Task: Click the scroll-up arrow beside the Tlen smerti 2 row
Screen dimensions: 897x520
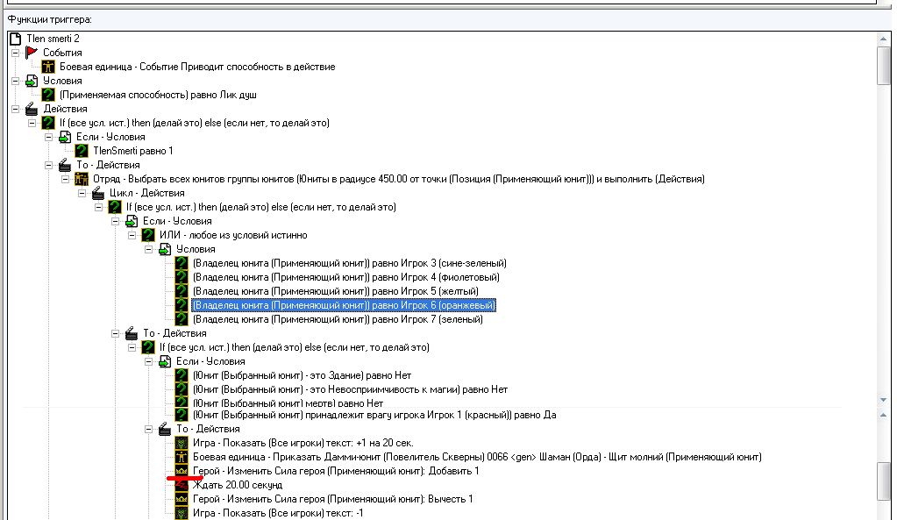Action: [x=883, y=39]
